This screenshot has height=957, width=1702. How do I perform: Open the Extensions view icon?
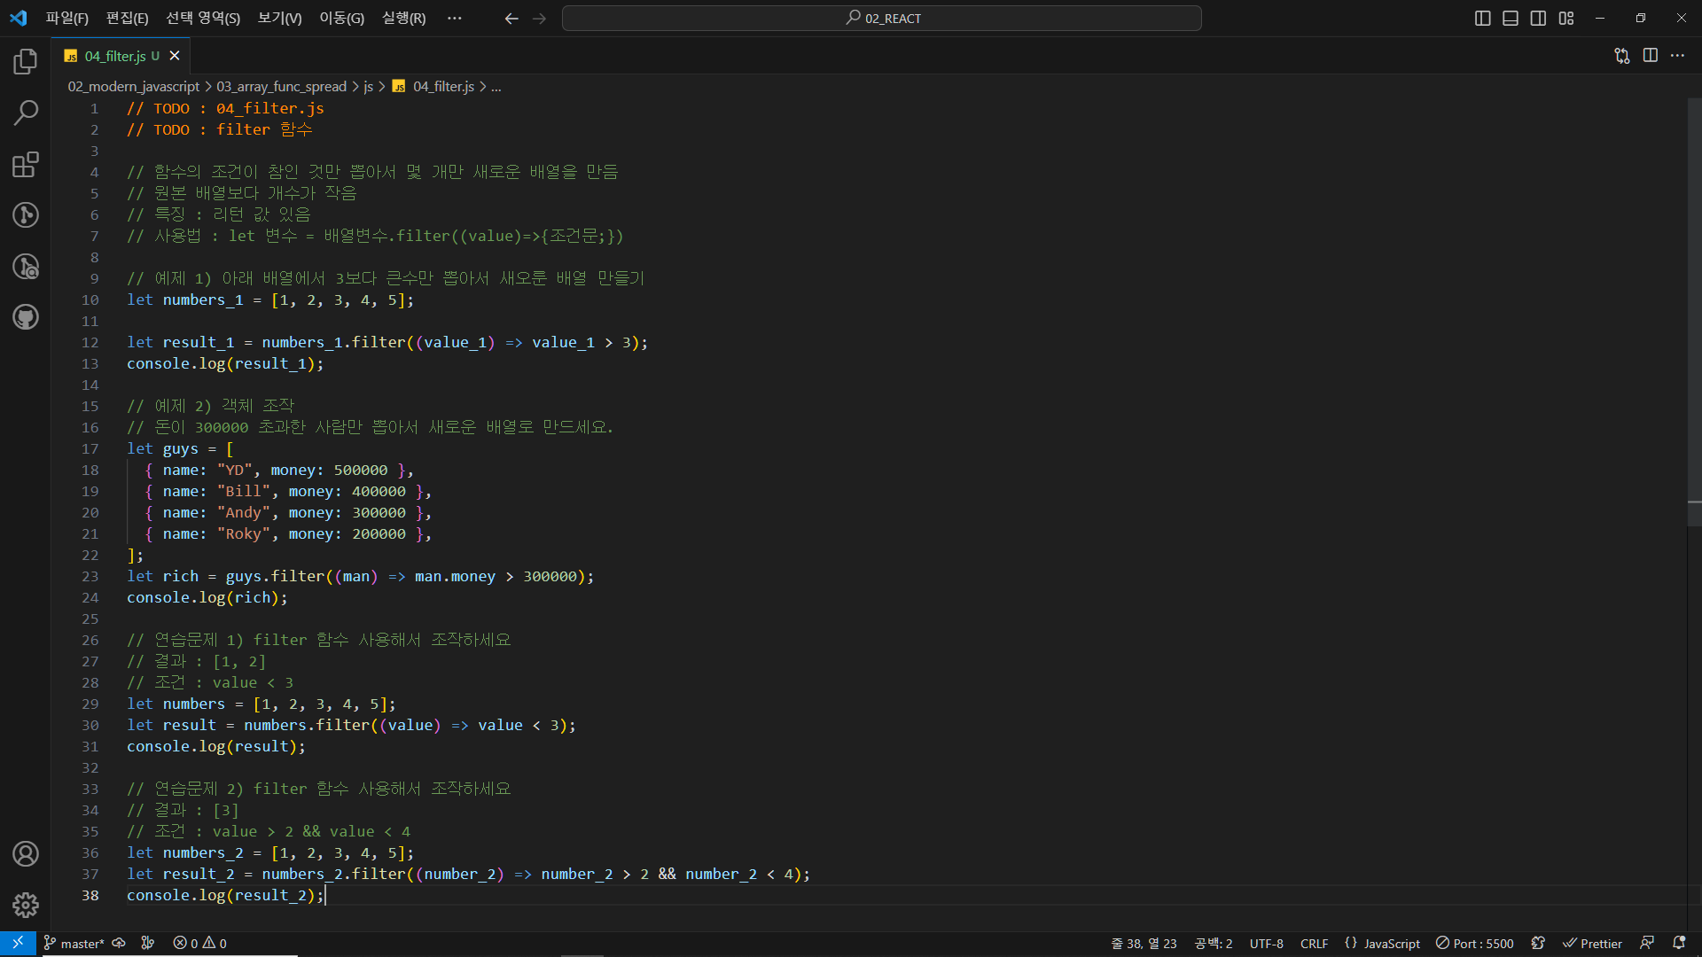tap(26, 164)
